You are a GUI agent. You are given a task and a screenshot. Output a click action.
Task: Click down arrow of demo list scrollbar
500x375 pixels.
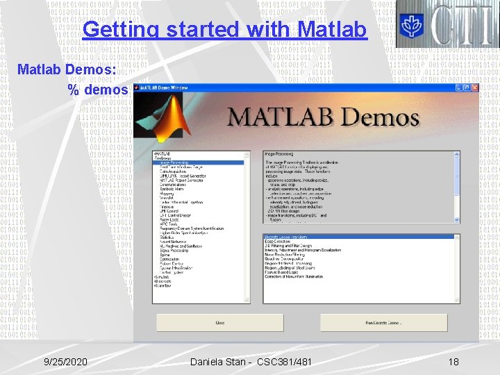457,300
